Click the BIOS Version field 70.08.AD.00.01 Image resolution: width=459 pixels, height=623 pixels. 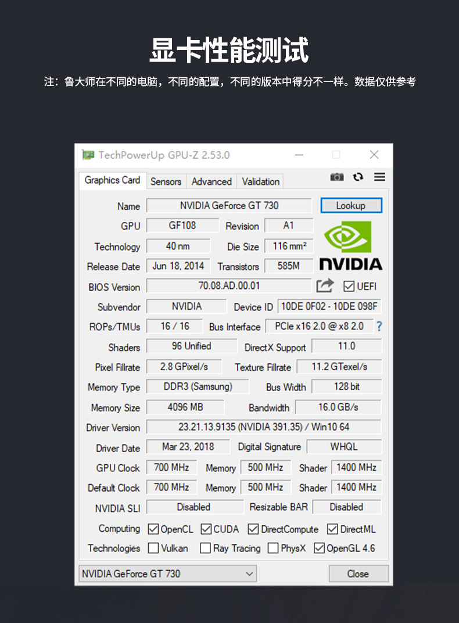(x=229, y=286)
